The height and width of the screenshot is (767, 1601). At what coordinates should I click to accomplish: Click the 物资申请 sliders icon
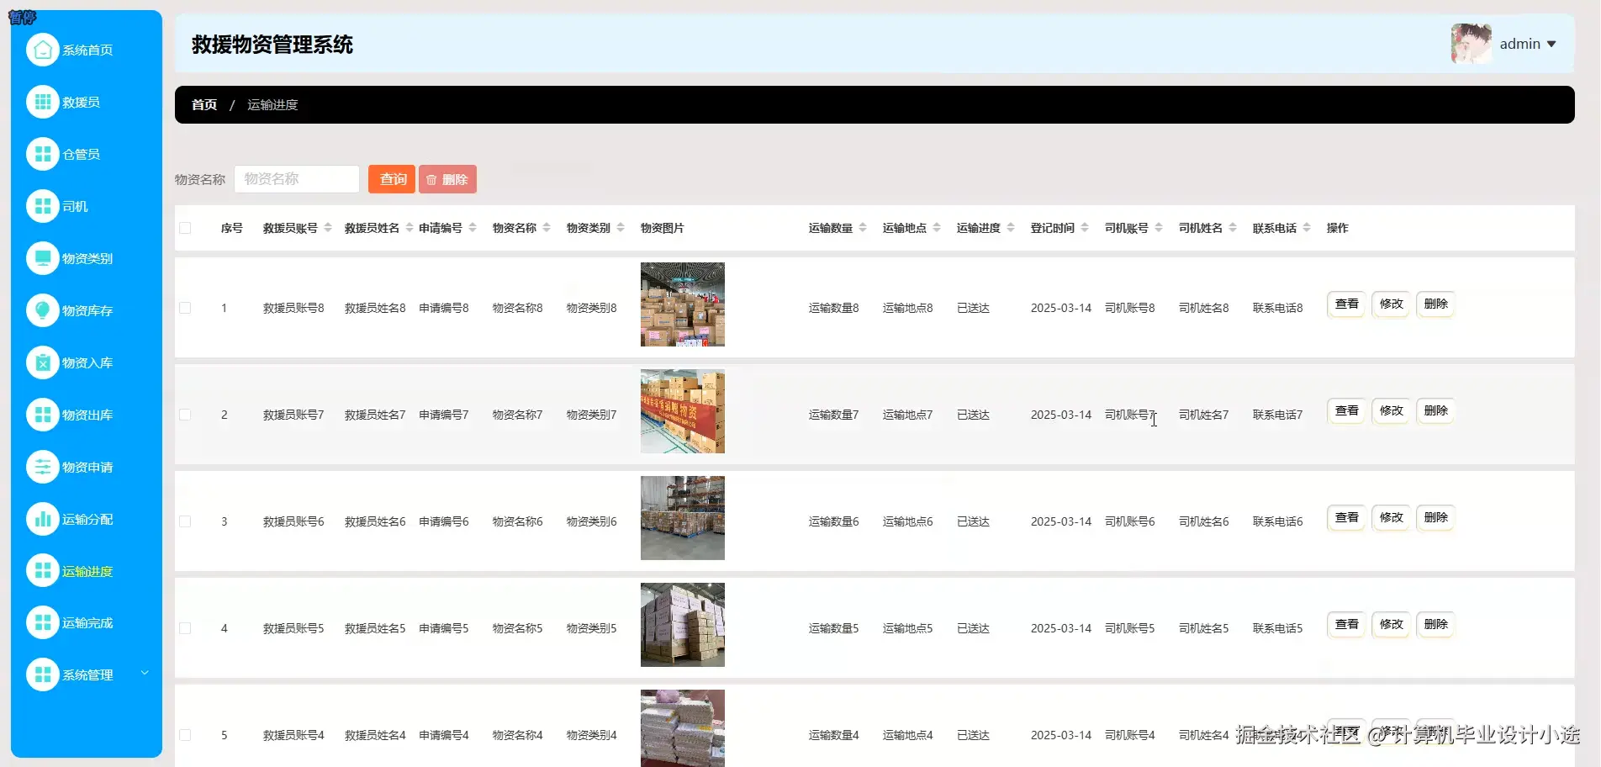43,467
